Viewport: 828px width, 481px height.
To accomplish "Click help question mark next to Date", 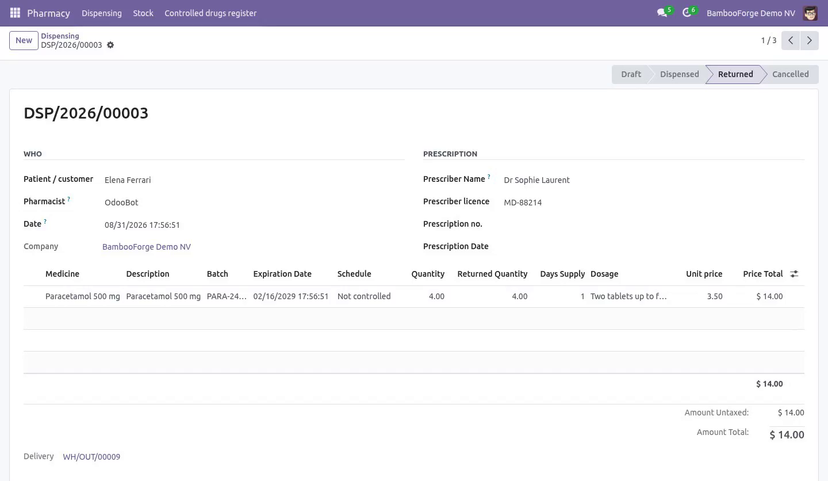I will coord(45,222).
